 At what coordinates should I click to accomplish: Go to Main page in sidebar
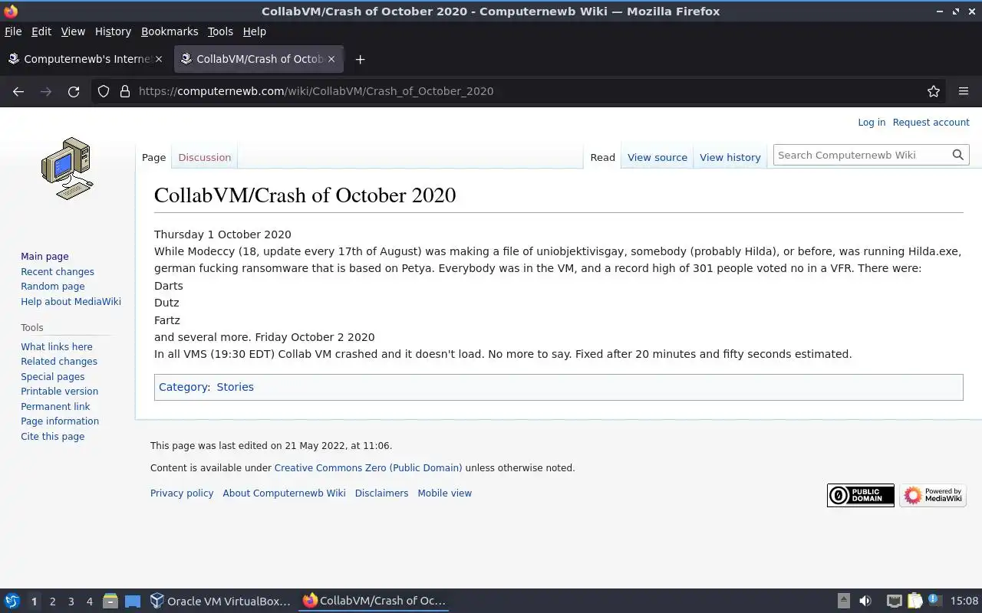pos(44,257)
